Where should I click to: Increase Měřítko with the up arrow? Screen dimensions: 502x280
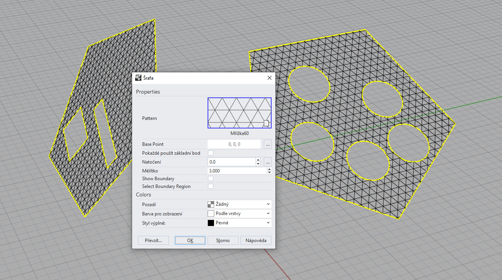(269, 169)
